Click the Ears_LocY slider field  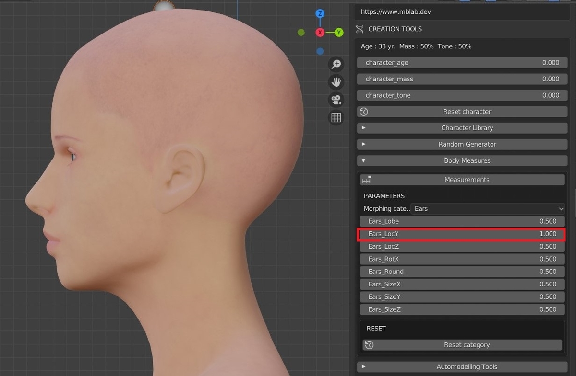[462, 234]
